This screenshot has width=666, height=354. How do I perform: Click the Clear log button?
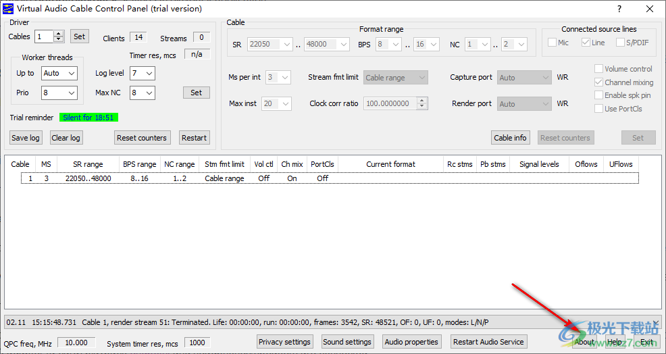pyautogui.click(x=66, y=138)
